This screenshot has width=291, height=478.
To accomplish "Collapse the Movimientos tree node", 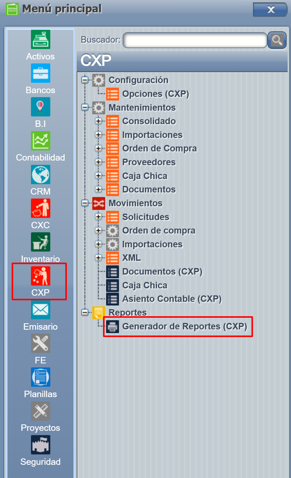I will (85, 203).
